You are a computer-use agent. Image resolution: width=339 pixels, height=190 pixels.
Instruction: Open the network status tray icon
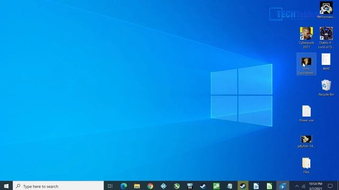coord(304,186)
